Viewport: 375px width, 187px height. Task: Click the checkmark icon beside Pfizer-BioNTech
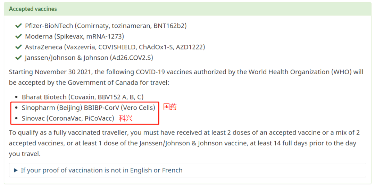[18, 26]
